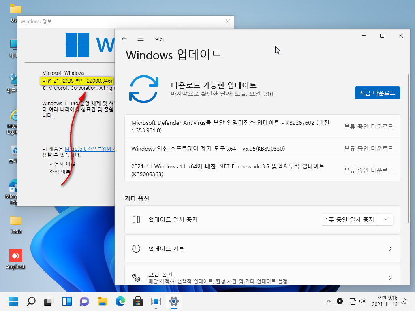This screenshot has width=415, height=311.
Task: Switch to the winver taskbar window icon
Action: click(x=156, y=301)
